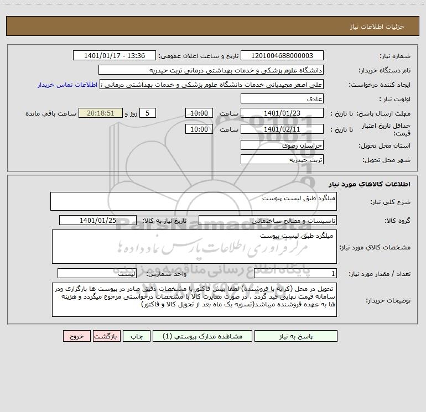Click the price validity date 1401/02/11
The width and height of the screenshot is (426, 412).
pyautogui.click(x=282, y=129)
